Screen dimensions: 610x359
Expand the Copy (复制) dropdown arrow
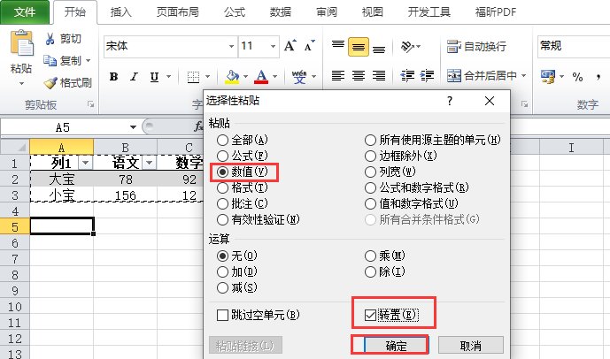click(x=88, y=61)
